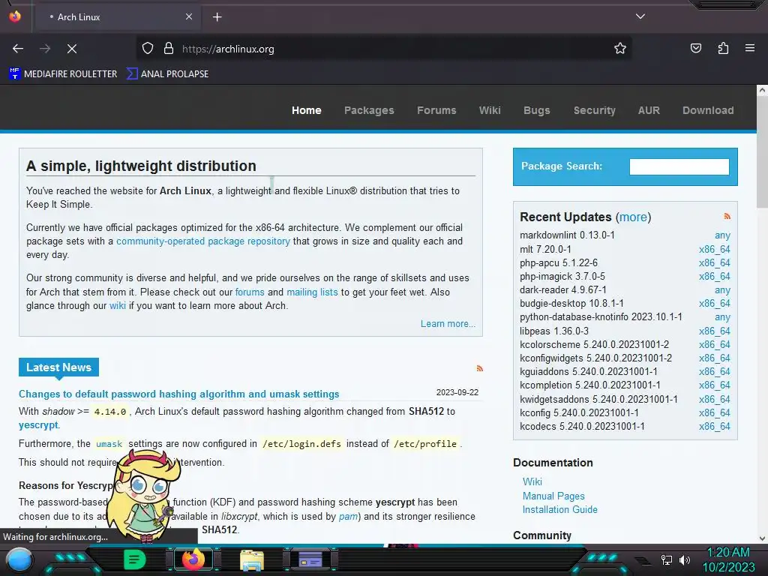768x576 pixels.
Task: Open the shield tracking protection icon
Action: (148, 49)
